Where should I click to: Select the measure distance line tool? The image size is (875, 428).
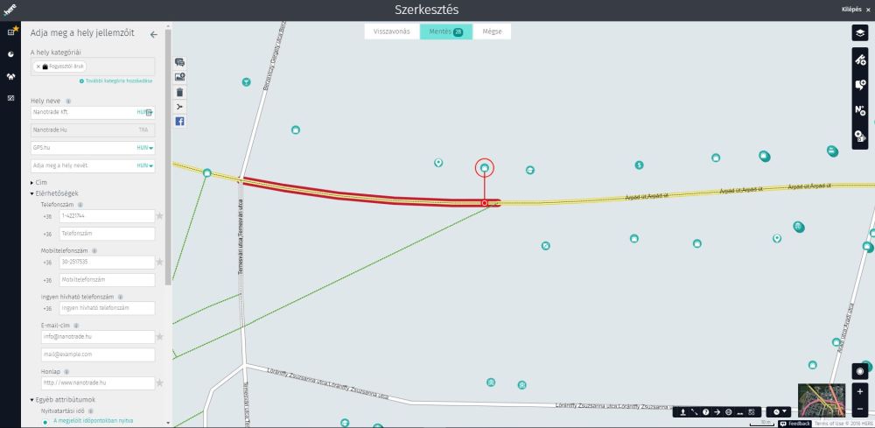point(694,412)
